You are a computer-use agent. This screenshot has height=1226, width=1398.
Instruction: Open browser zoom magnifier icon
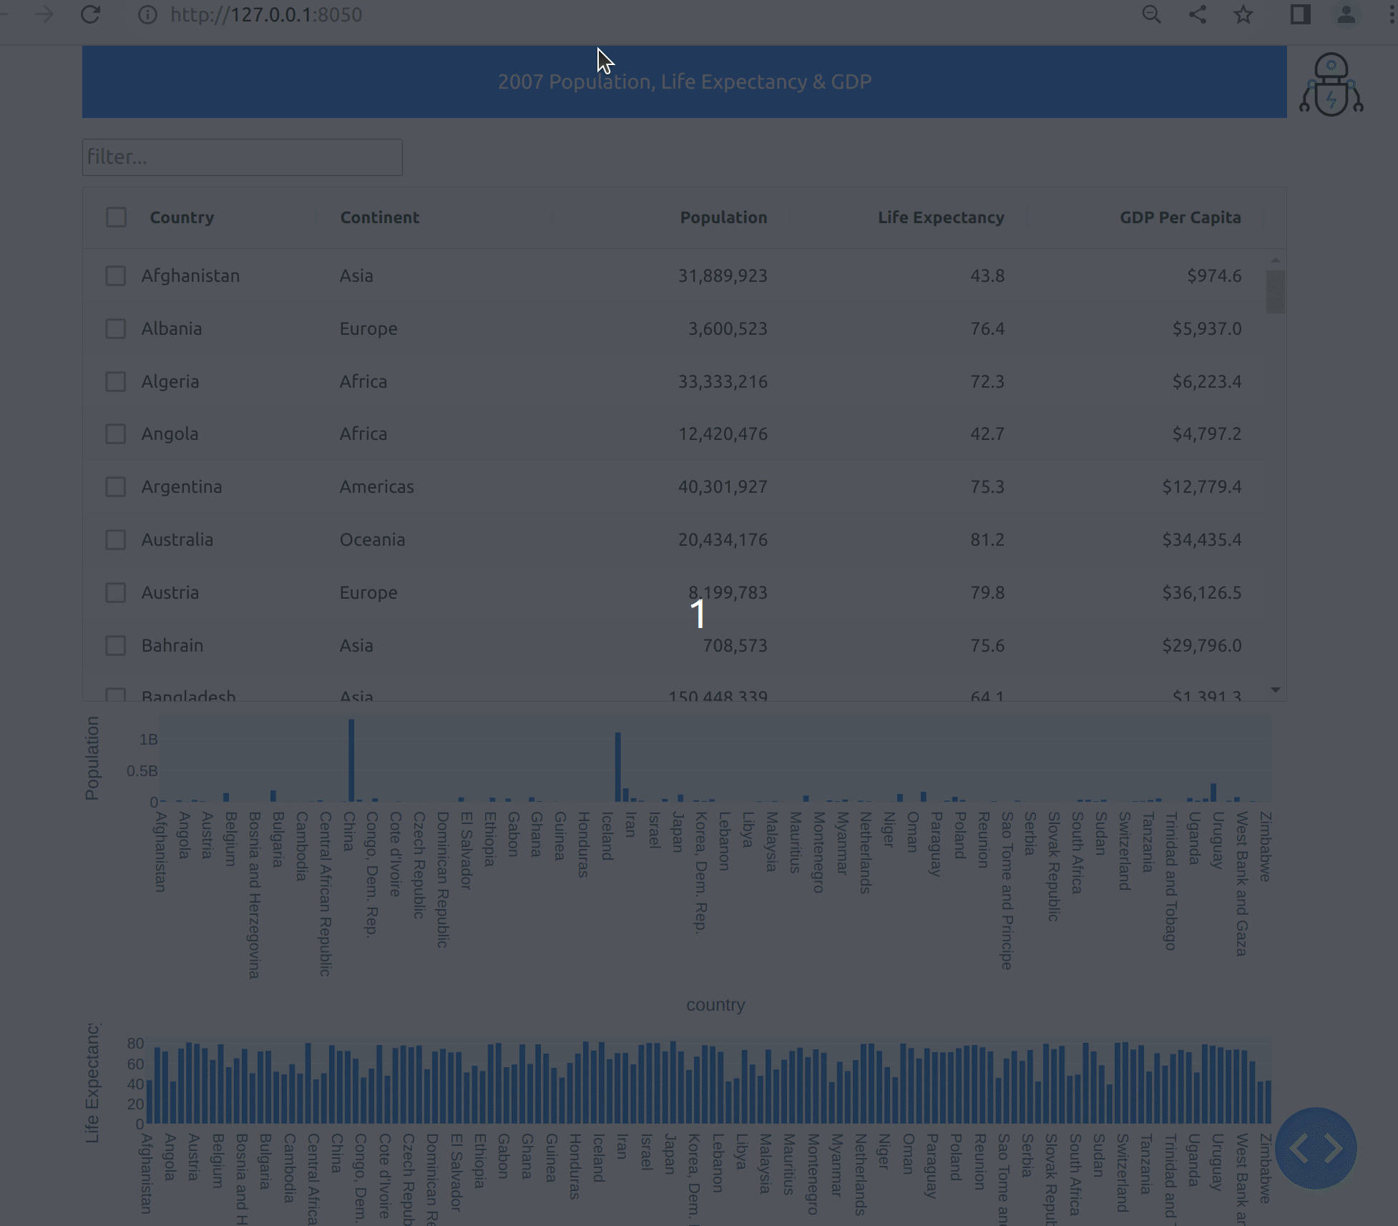tap(1151, 14)
